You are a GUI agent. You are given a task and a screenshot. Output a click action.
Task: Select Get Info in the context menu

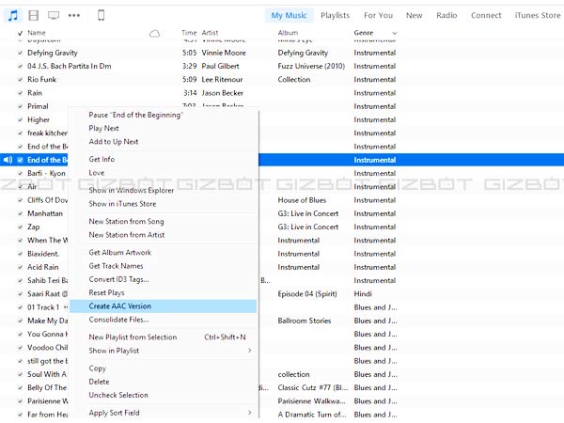tap(102, 160)
